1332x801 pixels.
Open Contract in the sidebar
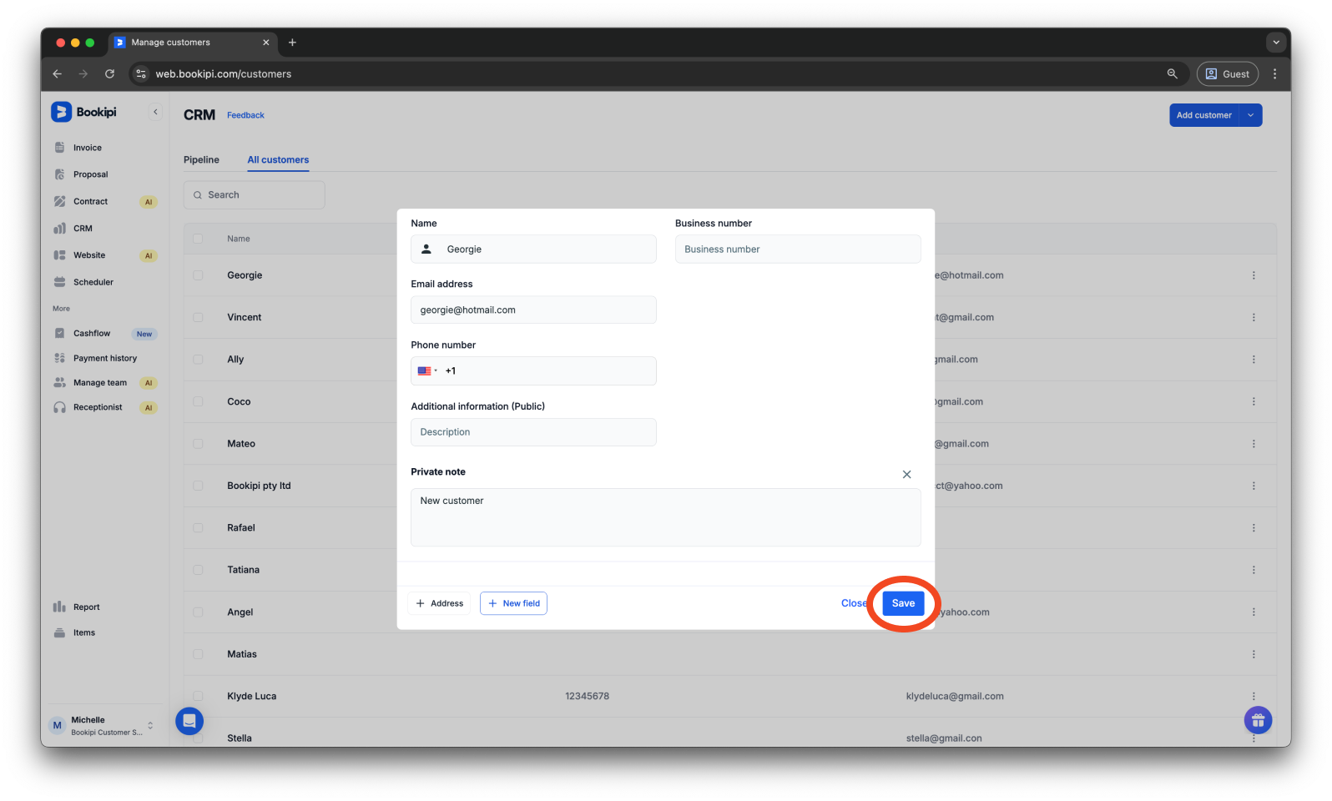(90, 201)
